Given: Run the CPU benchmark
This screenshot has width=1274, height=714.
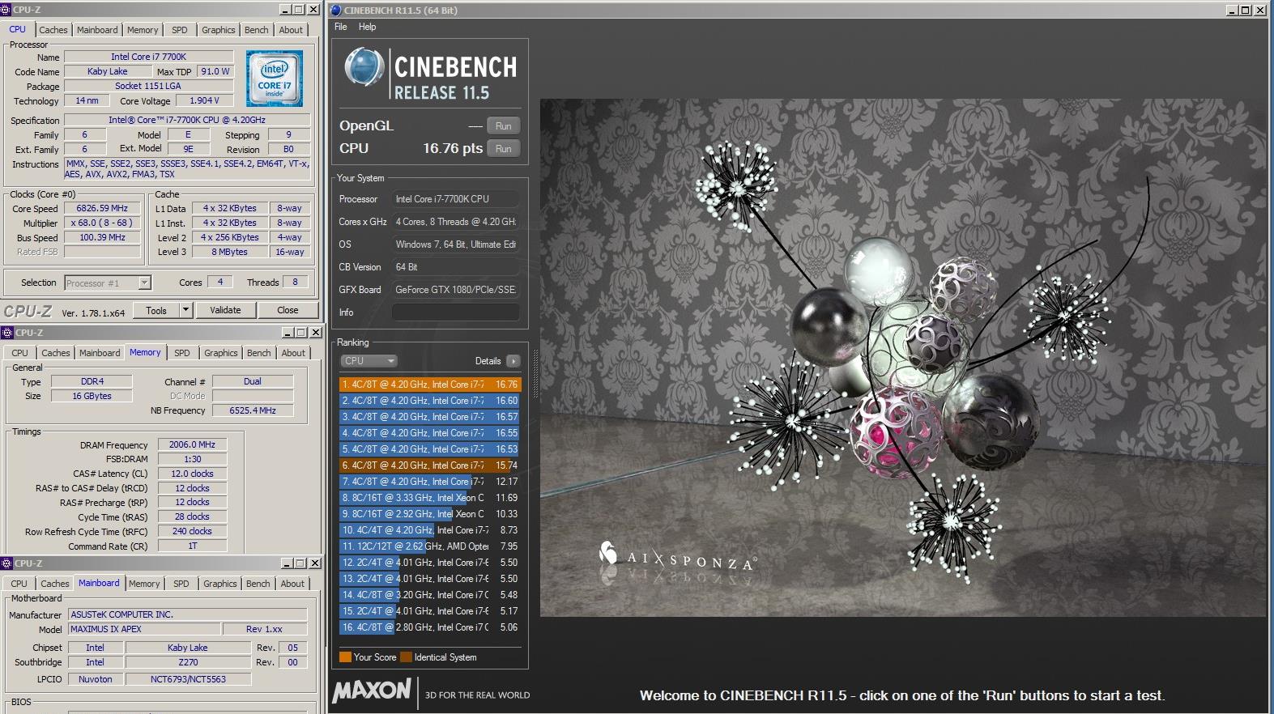Looking at the screenshot, I should (x=504, y=149).
